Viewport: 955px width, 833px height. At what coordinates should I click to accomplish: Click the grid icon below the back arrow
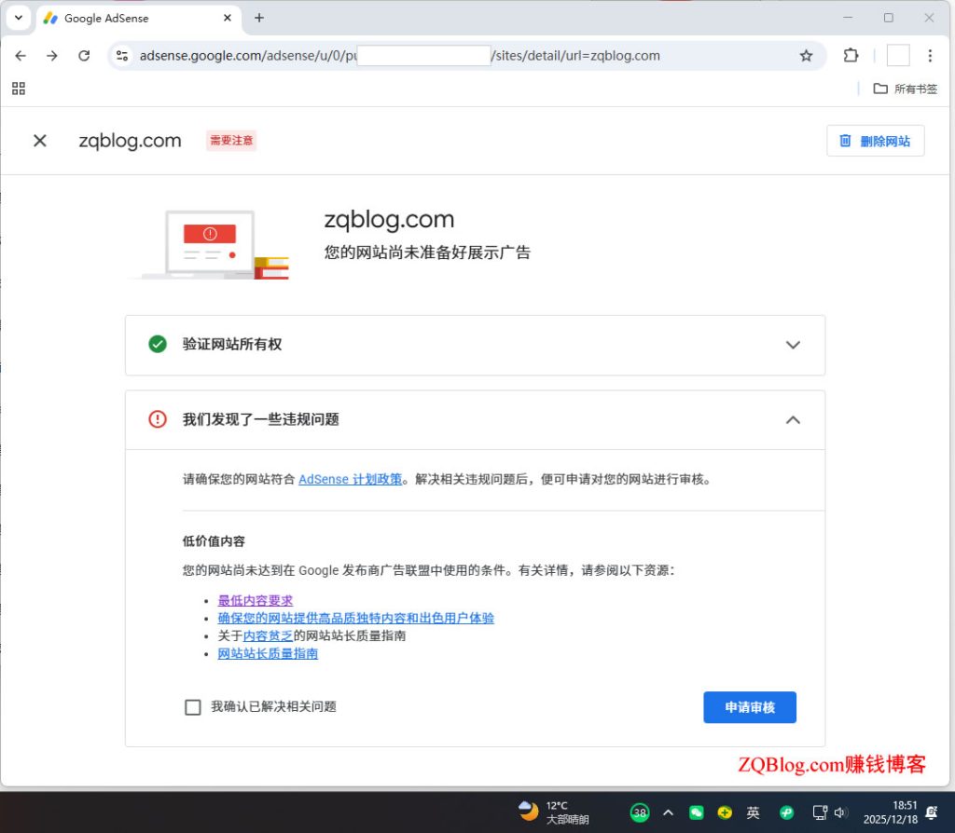coord(19,88)
